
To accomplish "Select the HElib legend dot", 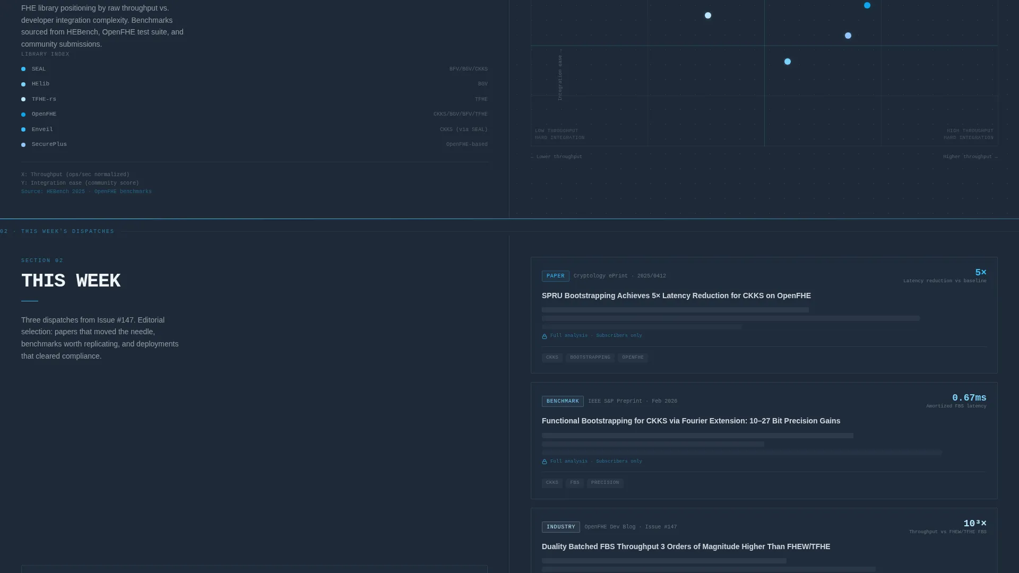I will [x=23, y=84].
